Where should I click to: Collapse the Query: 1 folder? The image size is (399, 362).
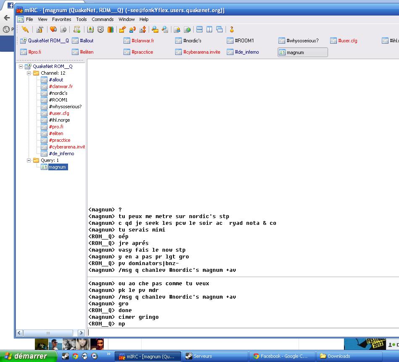[x=29, y=160]
